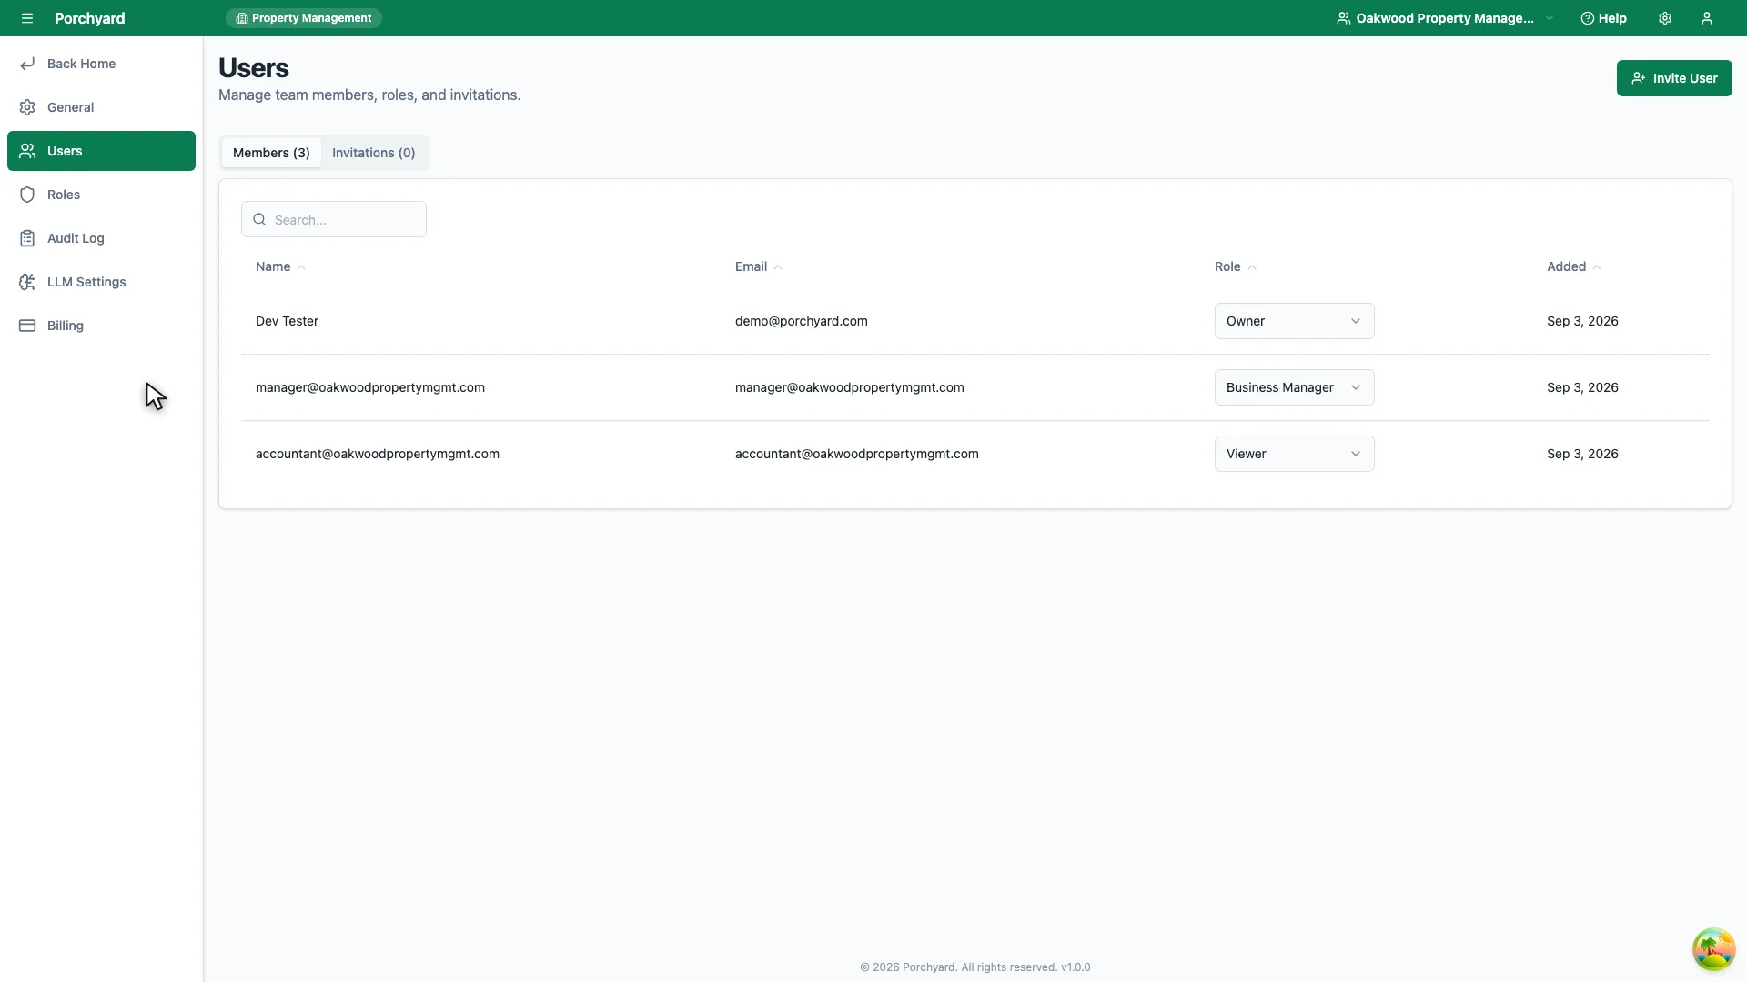Viewport: 1747px width, 982px height.
Task: Focus the Search members input field
Action: (334, 219)
